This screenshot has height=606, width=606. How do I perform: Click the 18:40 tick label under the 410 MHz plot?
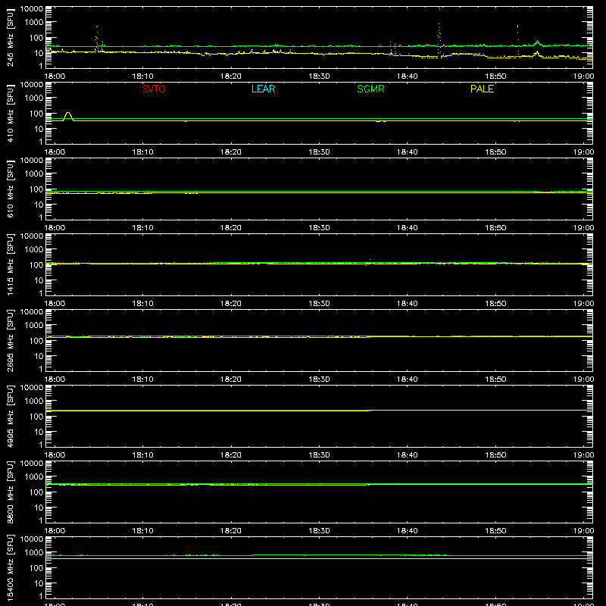point(408,152)
